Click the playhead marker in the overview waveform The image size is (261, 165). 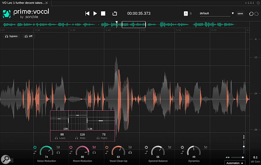(117, 22)
